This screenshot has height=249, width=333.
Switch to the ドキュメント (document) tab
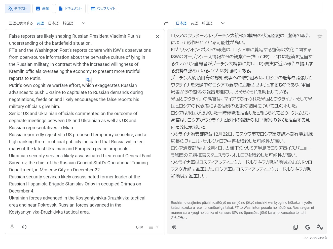[x=70, y=9]
